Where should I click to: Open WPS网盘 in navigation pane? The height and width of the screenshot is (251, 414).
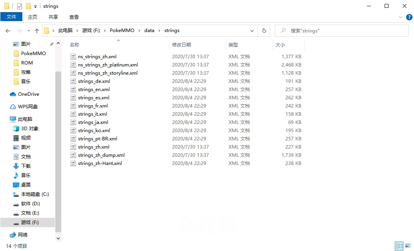click(28, 107)
